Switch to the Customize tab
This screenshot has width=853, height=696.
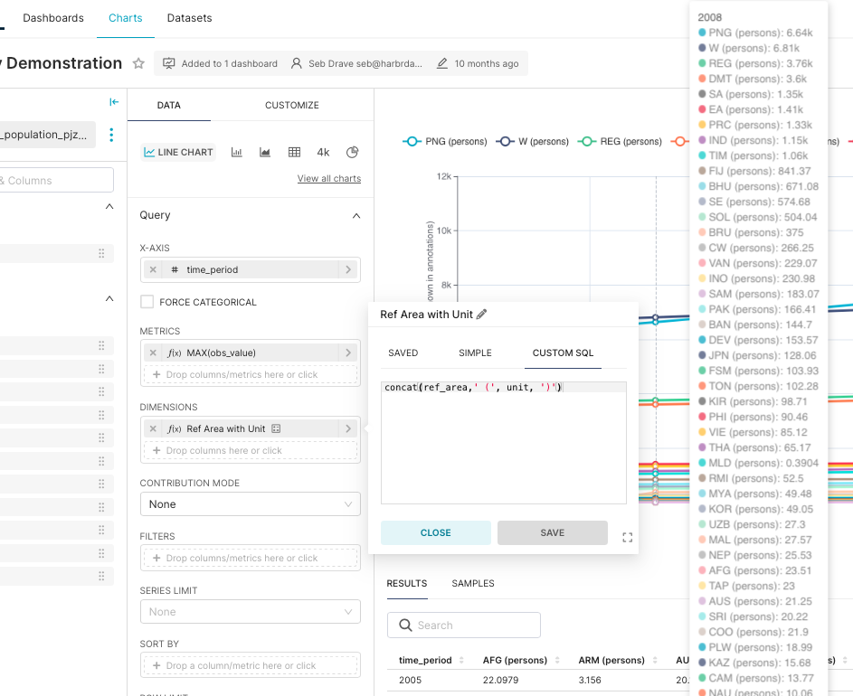[291, 105]
